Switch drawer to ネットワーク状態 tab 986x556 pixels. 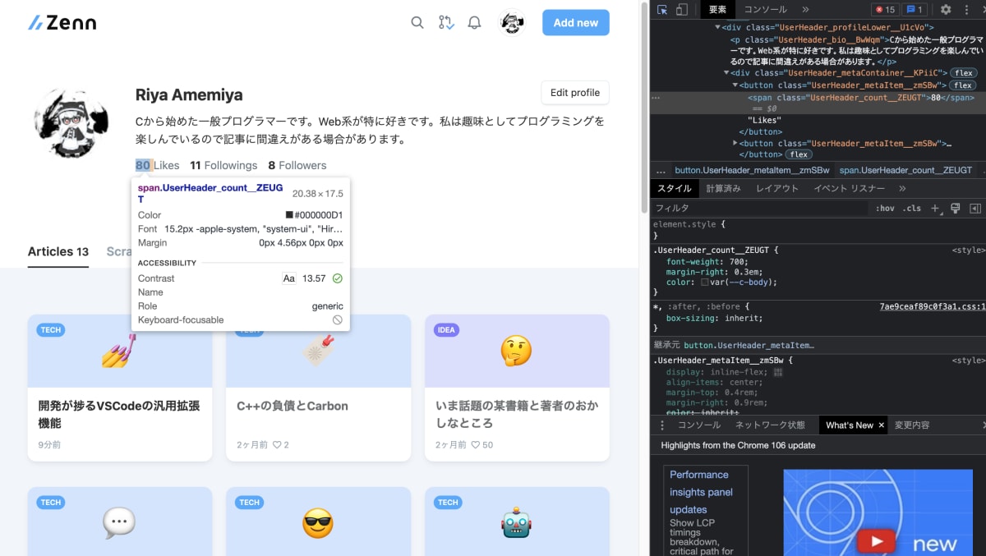coord(770,425)
